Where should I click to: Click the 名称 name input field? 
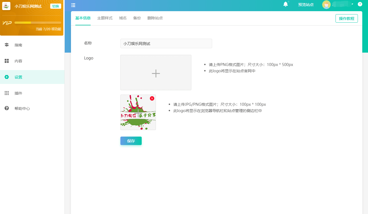(x=166, y=44)
